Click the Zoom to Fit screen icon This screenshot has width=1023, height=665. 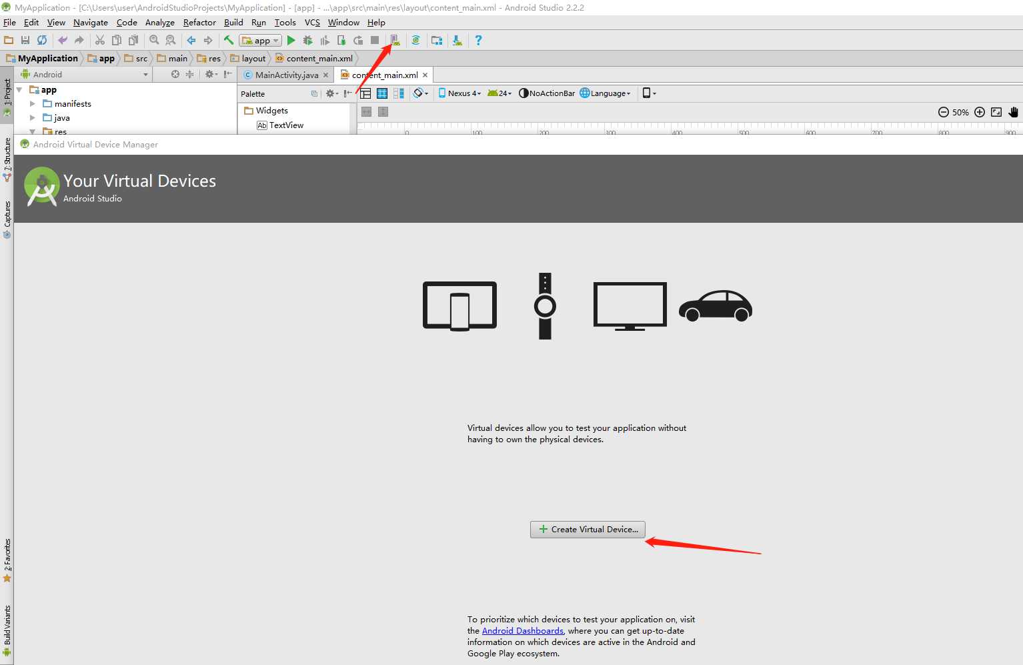point(996,112)
